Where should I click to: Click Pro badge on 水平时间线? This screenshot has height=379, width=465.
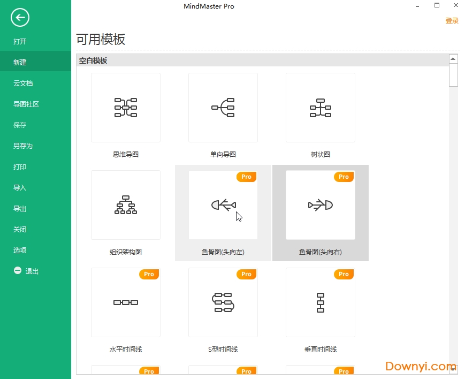(x=149, y=274)
